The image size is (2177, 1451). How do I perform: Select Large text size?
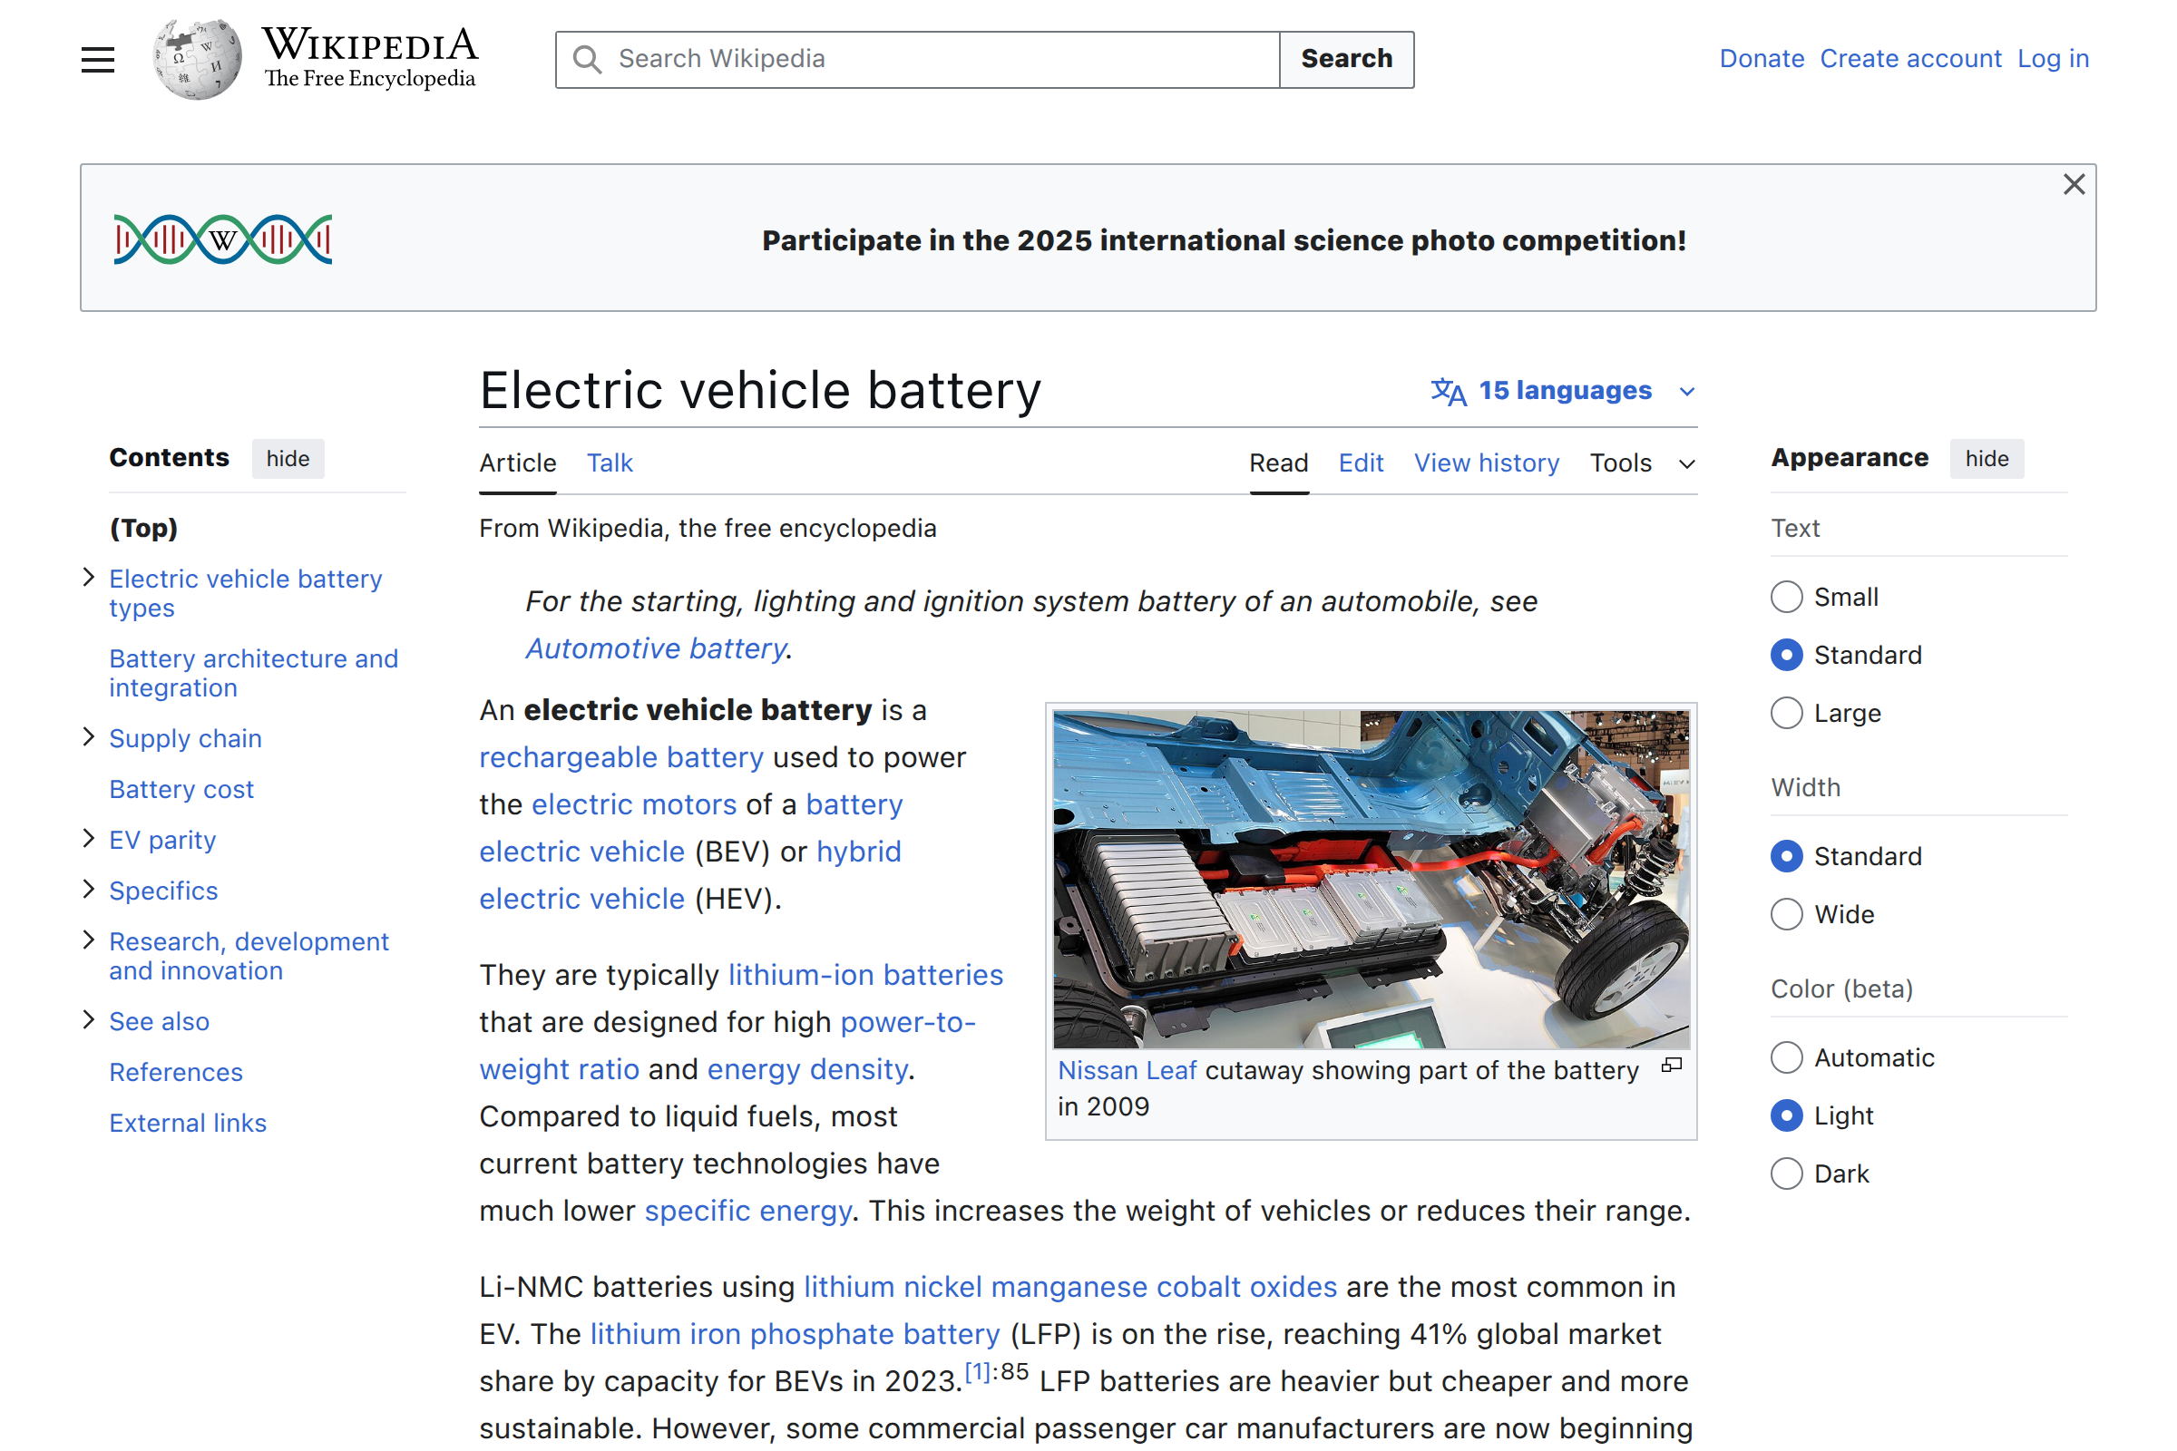coord(1786,714)
